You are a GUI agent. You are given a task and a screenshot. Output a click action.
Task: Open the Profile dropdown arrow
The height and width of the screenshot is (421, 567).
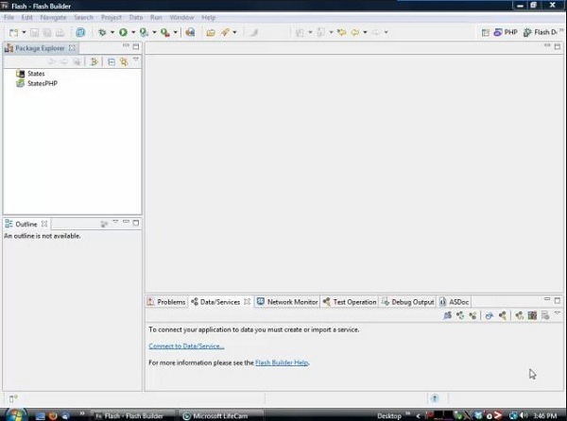[x=154, y=32]
